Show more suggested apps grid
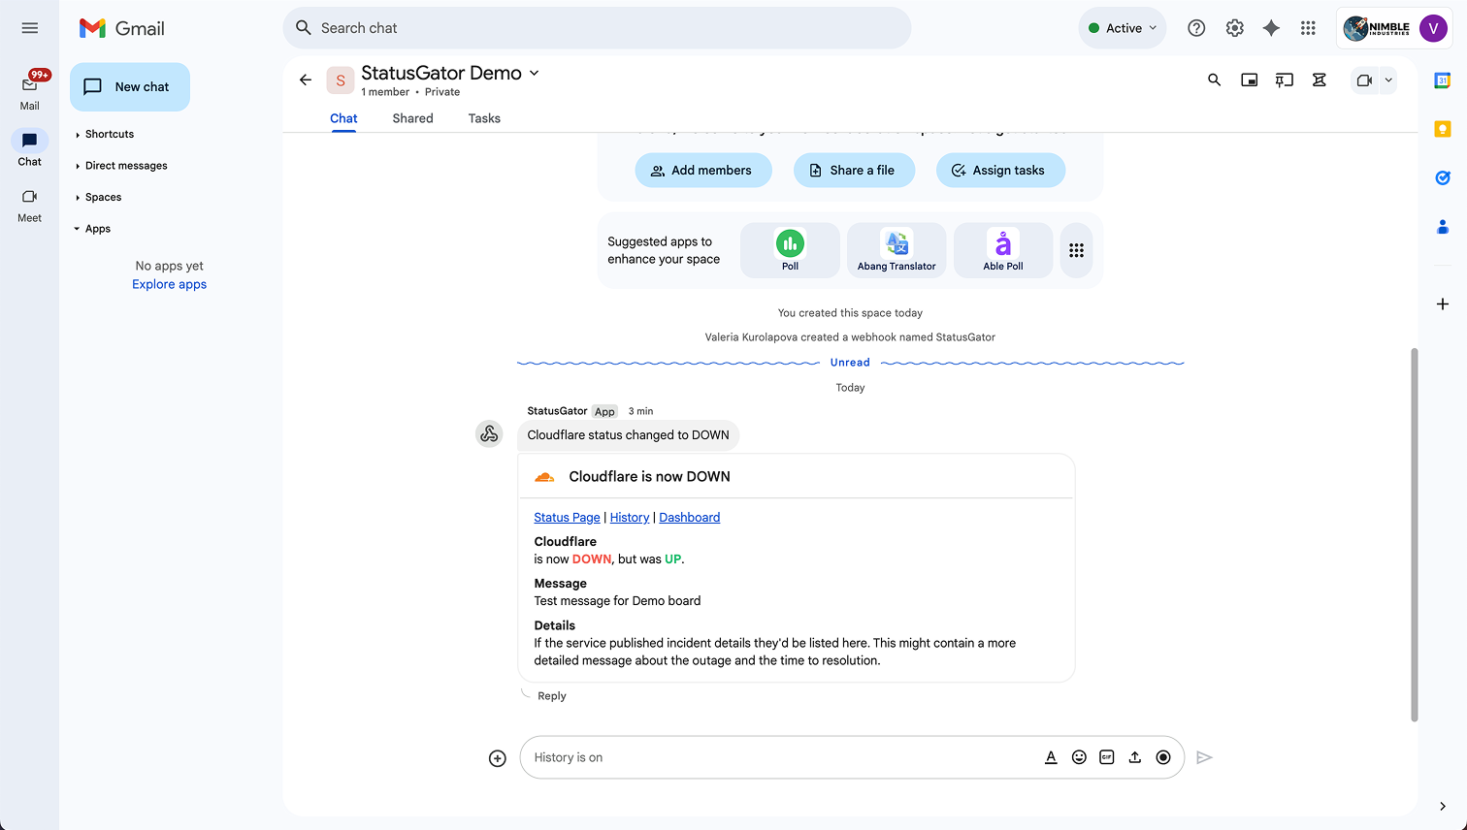1467x830 pixels. pos(1076,250)
